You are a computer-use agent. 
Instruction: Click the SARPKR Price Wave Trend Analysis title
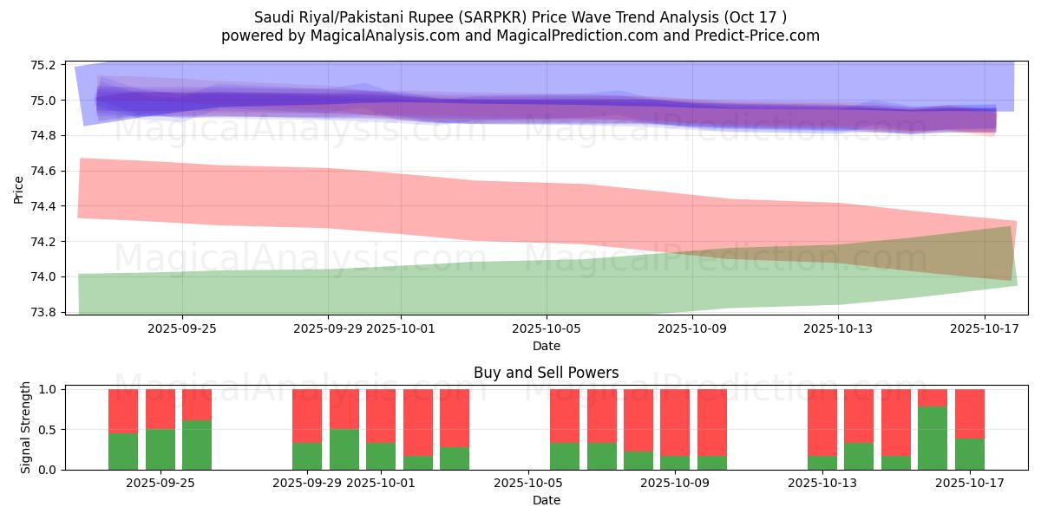[x=520, y=17]
